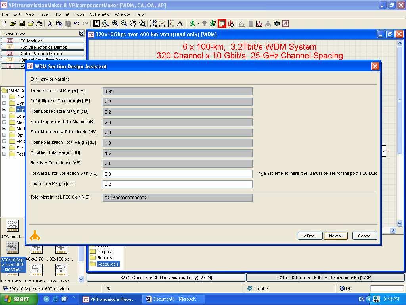Expand the Metr... folder tree node

point(4,122)
